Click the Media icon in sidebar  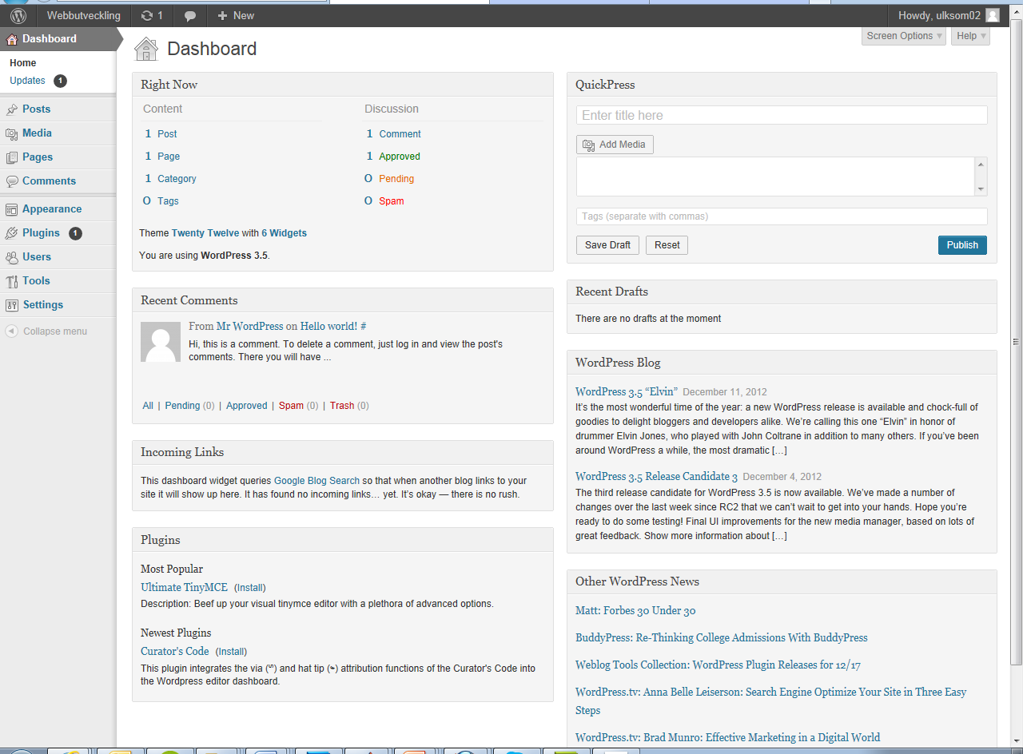(12, 133)
